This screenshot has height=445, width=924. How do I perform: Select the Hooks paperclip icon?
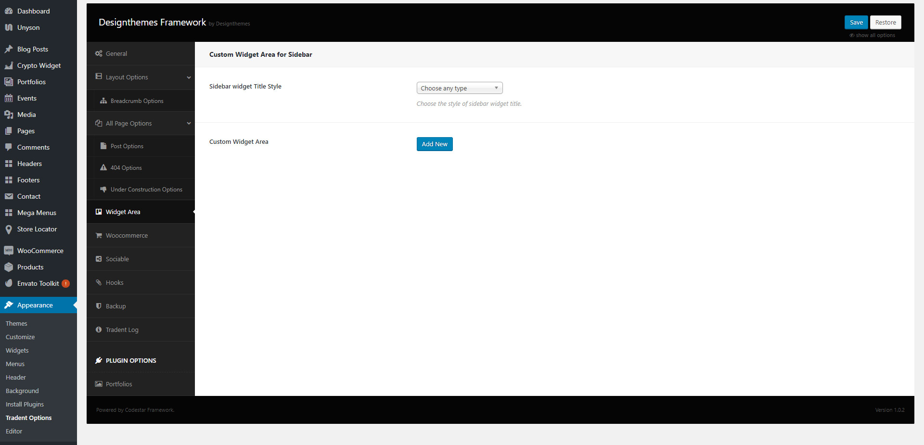(99, 282)
